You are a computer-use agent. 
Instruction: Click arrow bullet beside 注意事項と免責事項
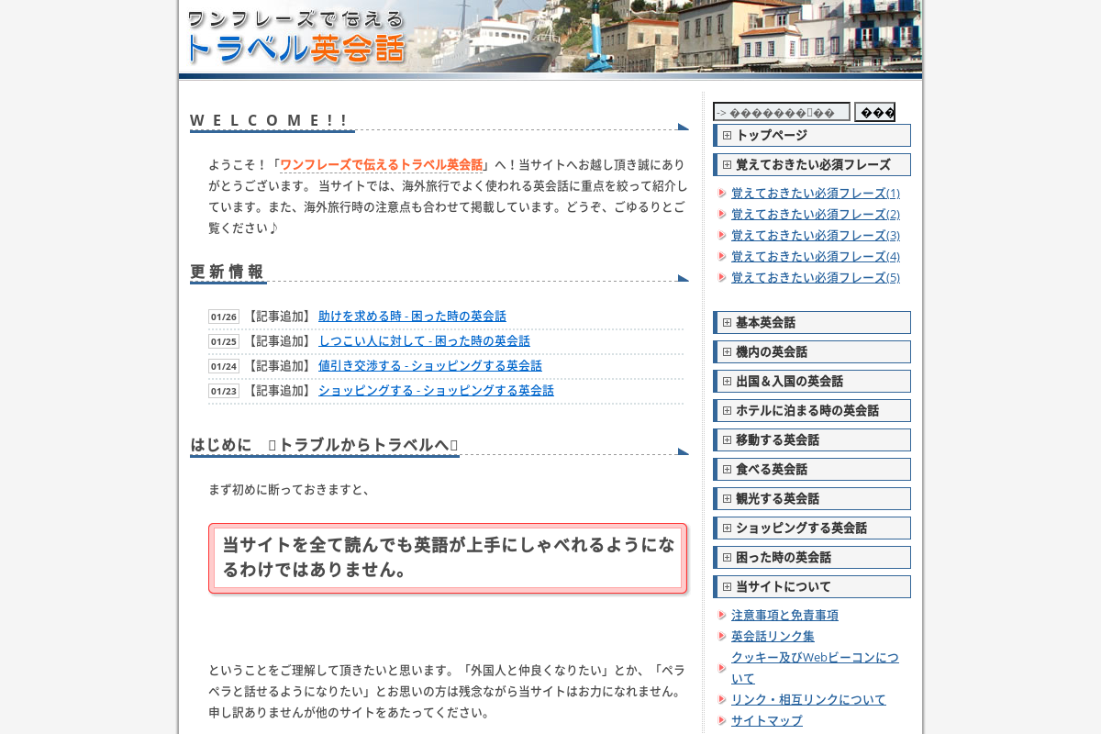pyautogui.click(x=722, y=615)
